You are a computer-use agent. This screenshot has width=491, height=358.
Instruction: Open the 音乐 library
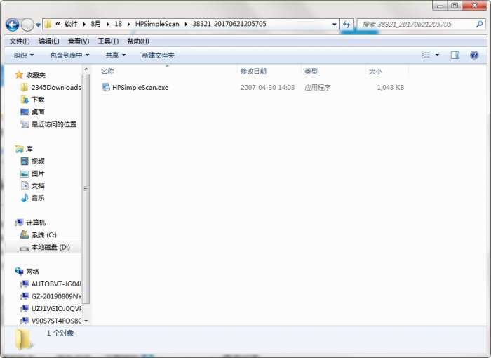[x=33, y=198]
